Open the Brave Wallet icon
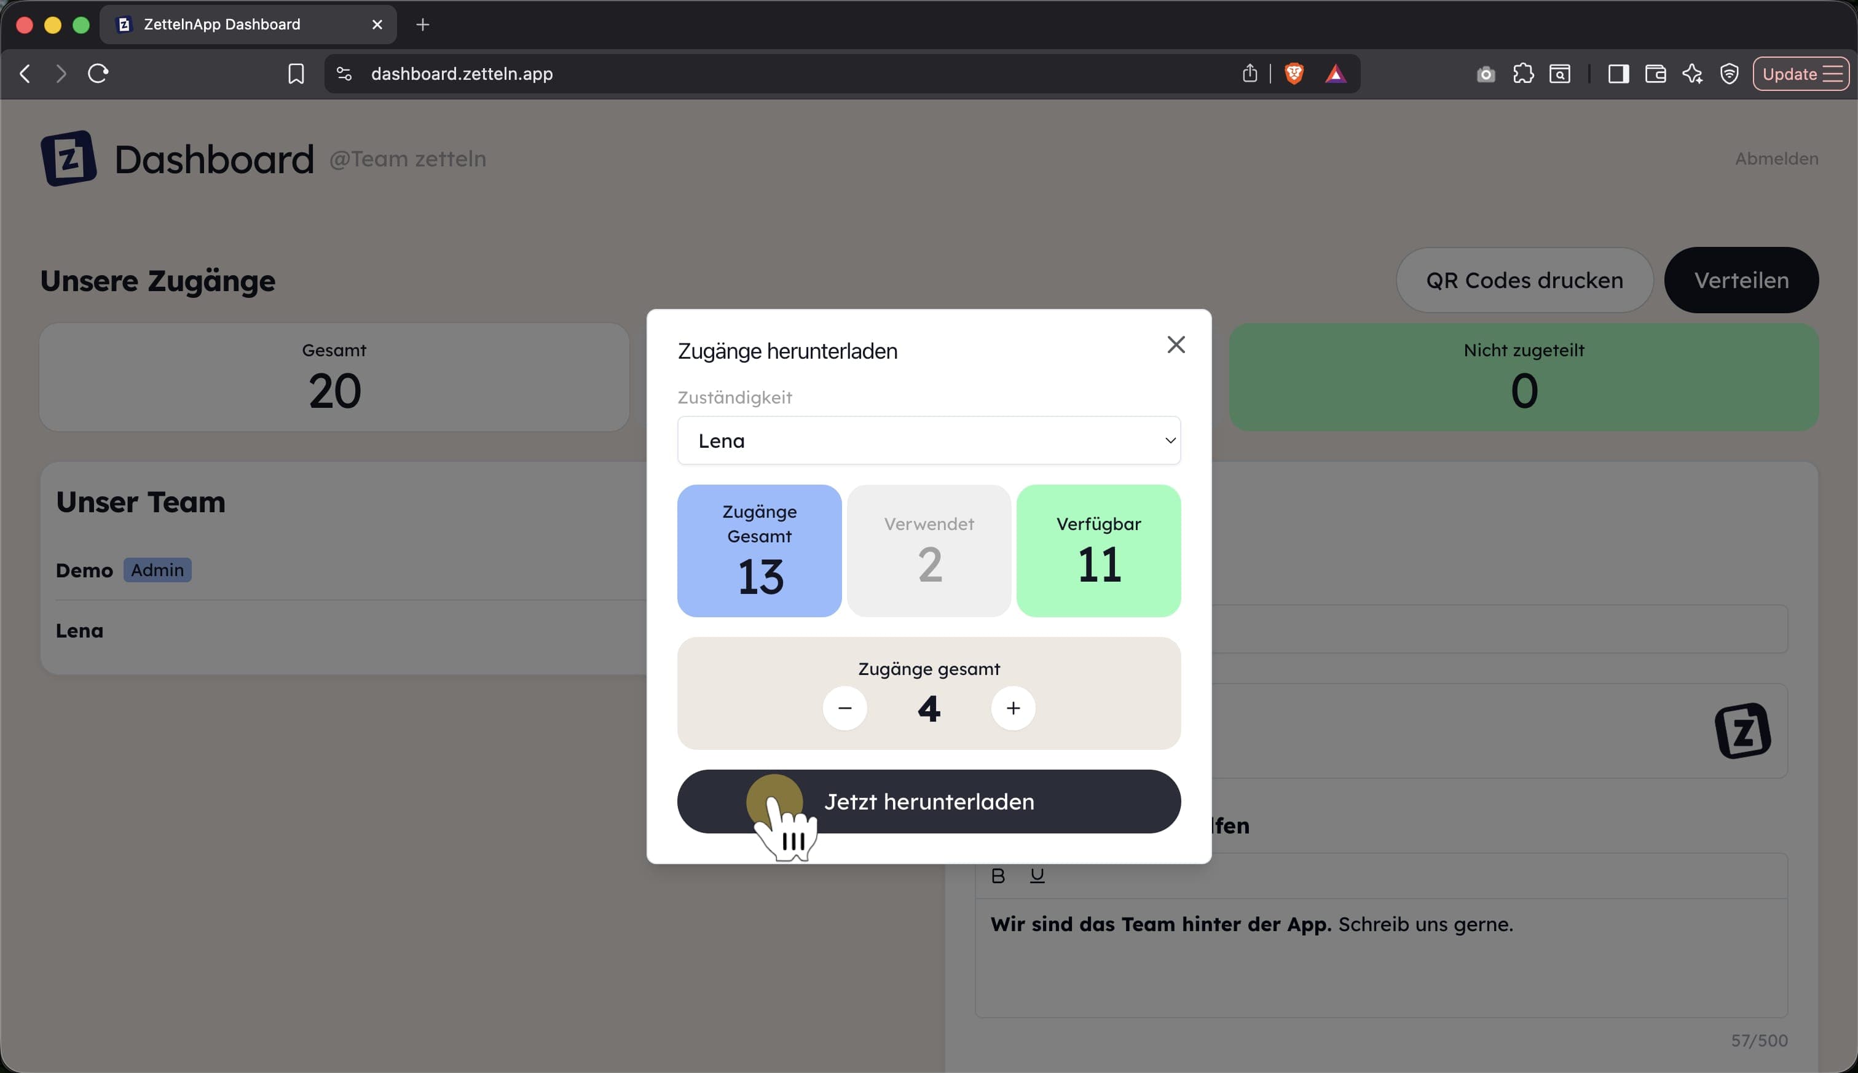 (x=1655, y=74)
